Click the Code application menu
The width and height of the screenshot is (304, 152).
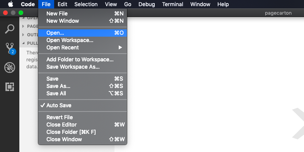[x=28, y=4]
